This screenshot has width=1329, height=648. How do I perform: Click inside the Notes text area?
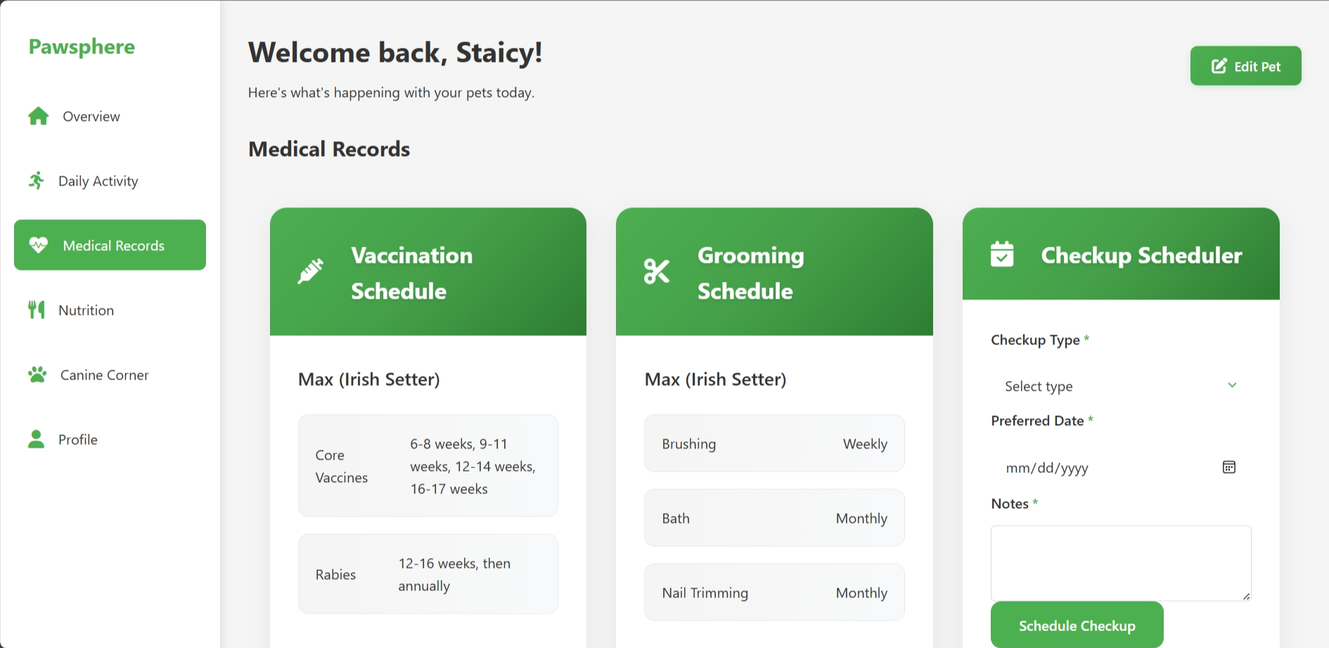click(x=1121, y=562)
